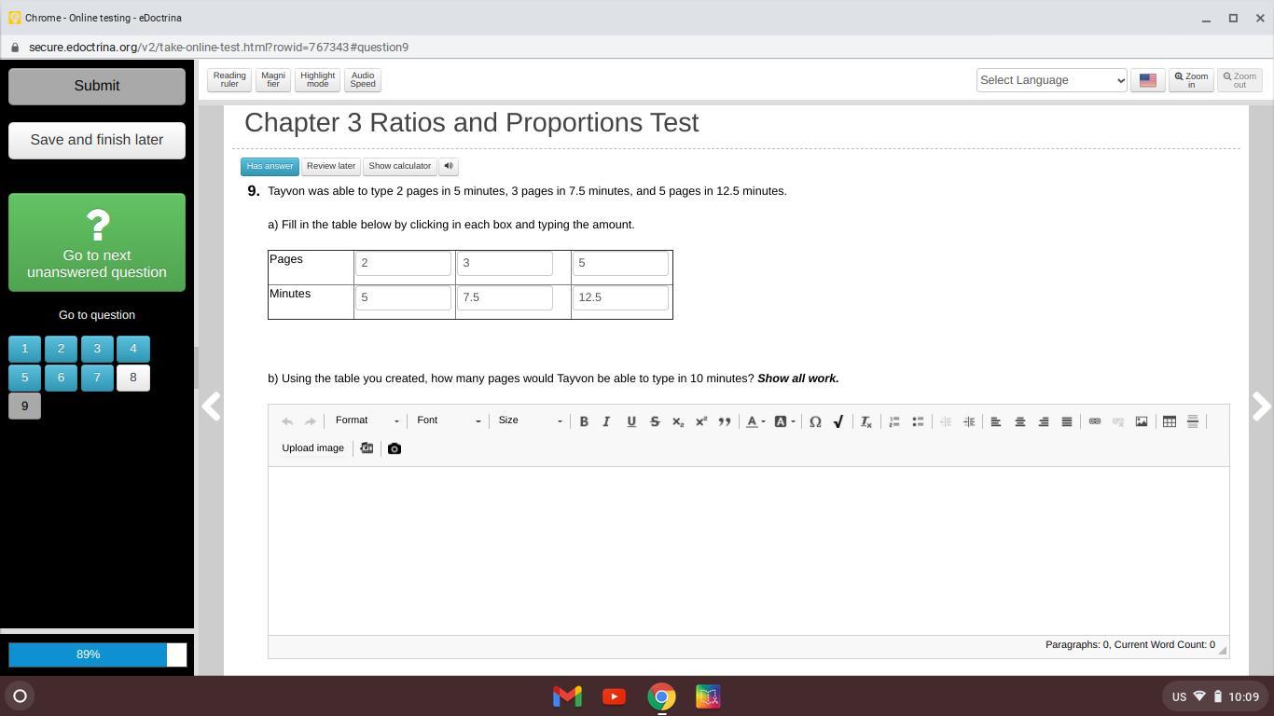Image resolution: width=1274 pixels, height=716 pixels.
Task: Open the camera capture tool
Action: [x=395, y=448]
